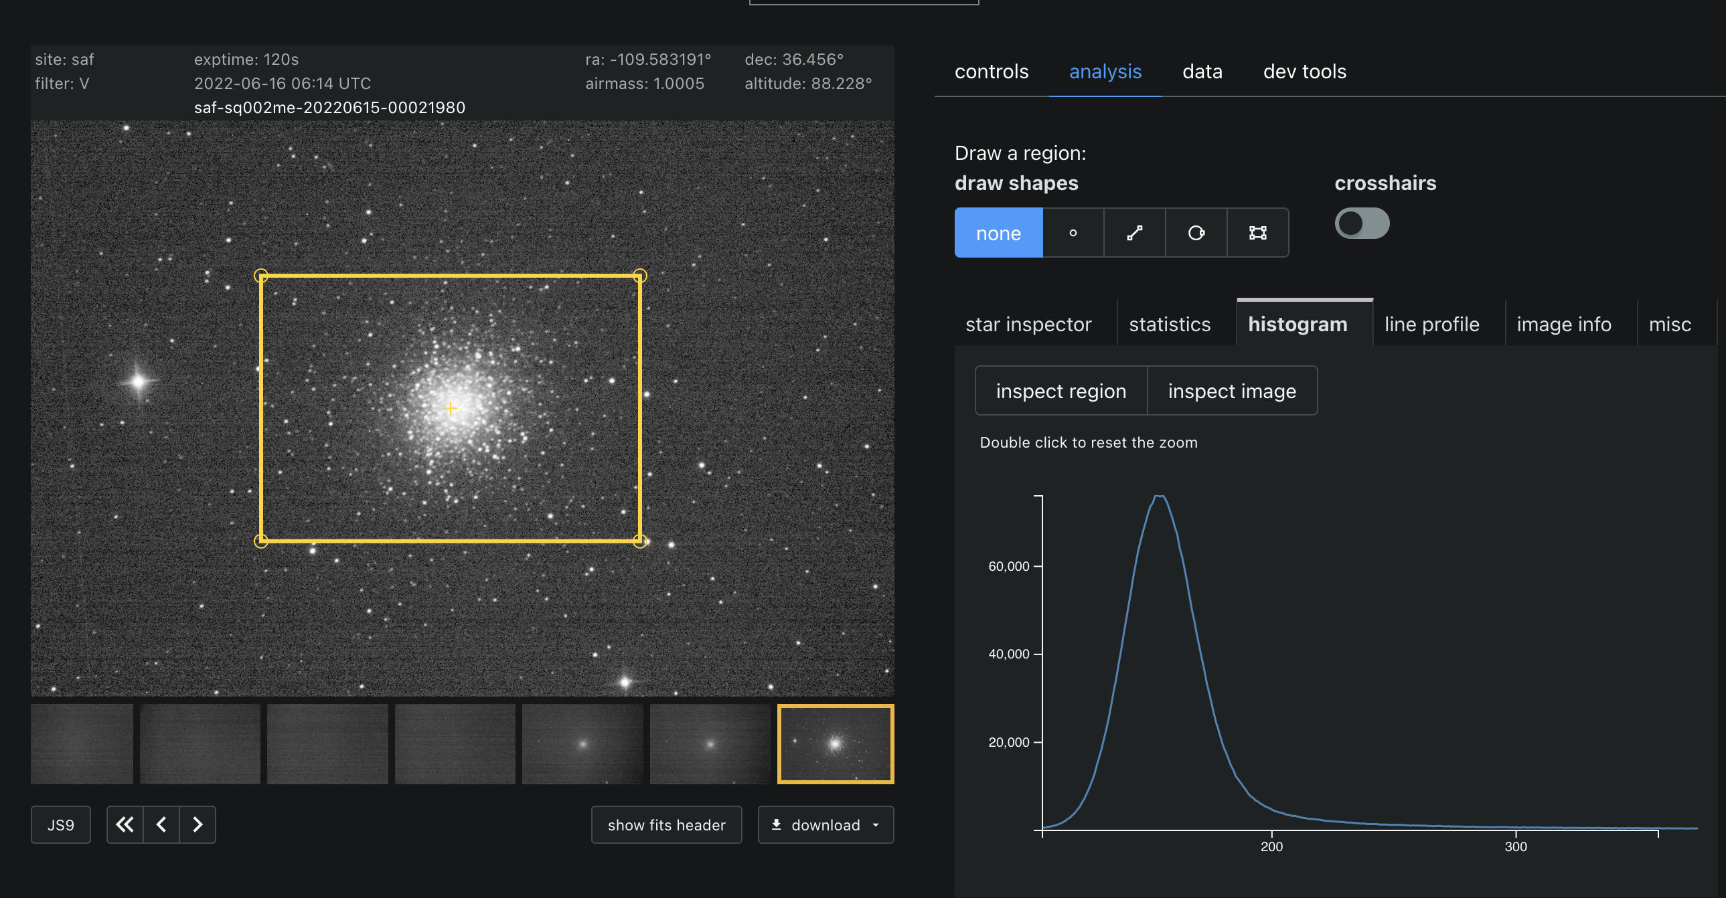
Task: Open the line profile tab
Action: [1432, 324]
